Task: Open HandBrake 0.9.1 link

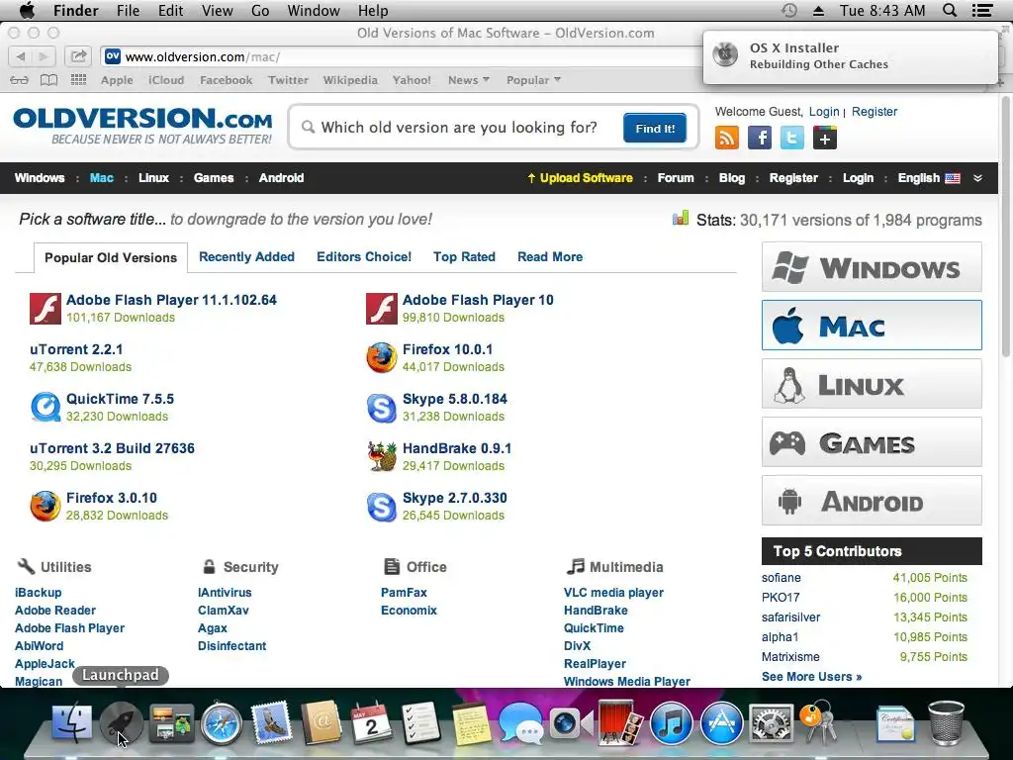Action: pyautogui.click(x=457, y=448)
